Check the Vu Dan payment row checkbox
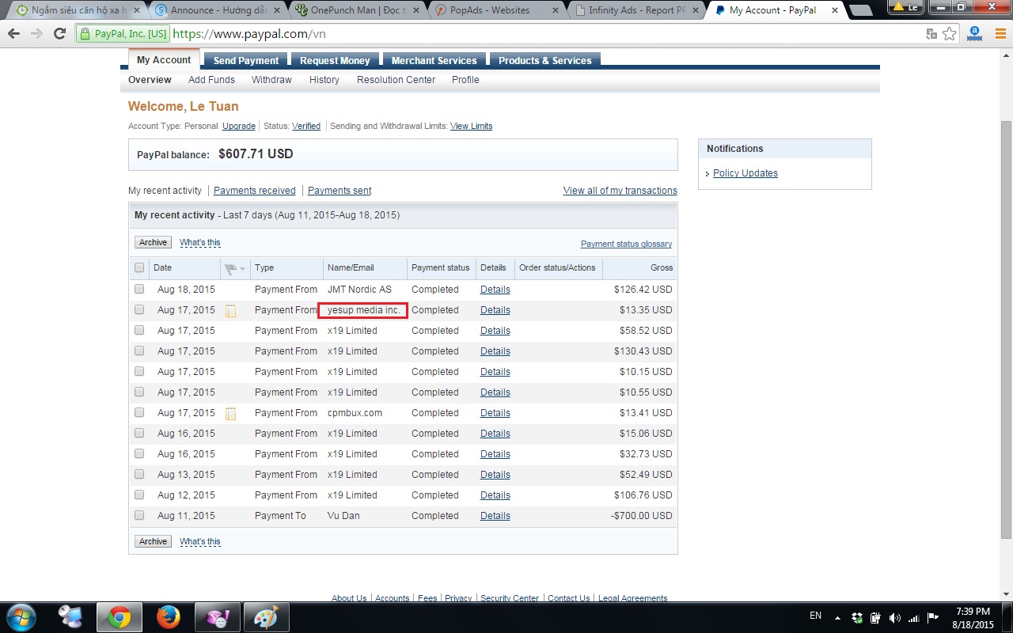The height and width of the screenshot is (633, 1013). 139,516
